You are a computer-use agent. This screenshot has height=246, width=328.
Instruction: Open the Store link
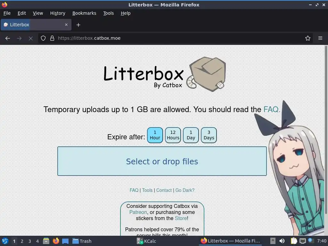click(x=181, y=218)
